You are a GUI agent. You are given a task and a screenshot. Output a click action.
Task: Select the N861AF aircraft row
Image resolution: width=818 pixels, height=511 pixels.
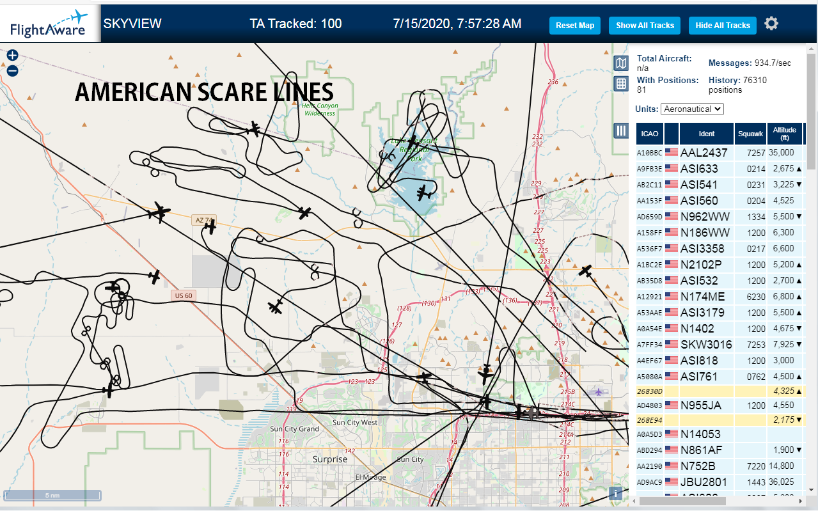720,450
